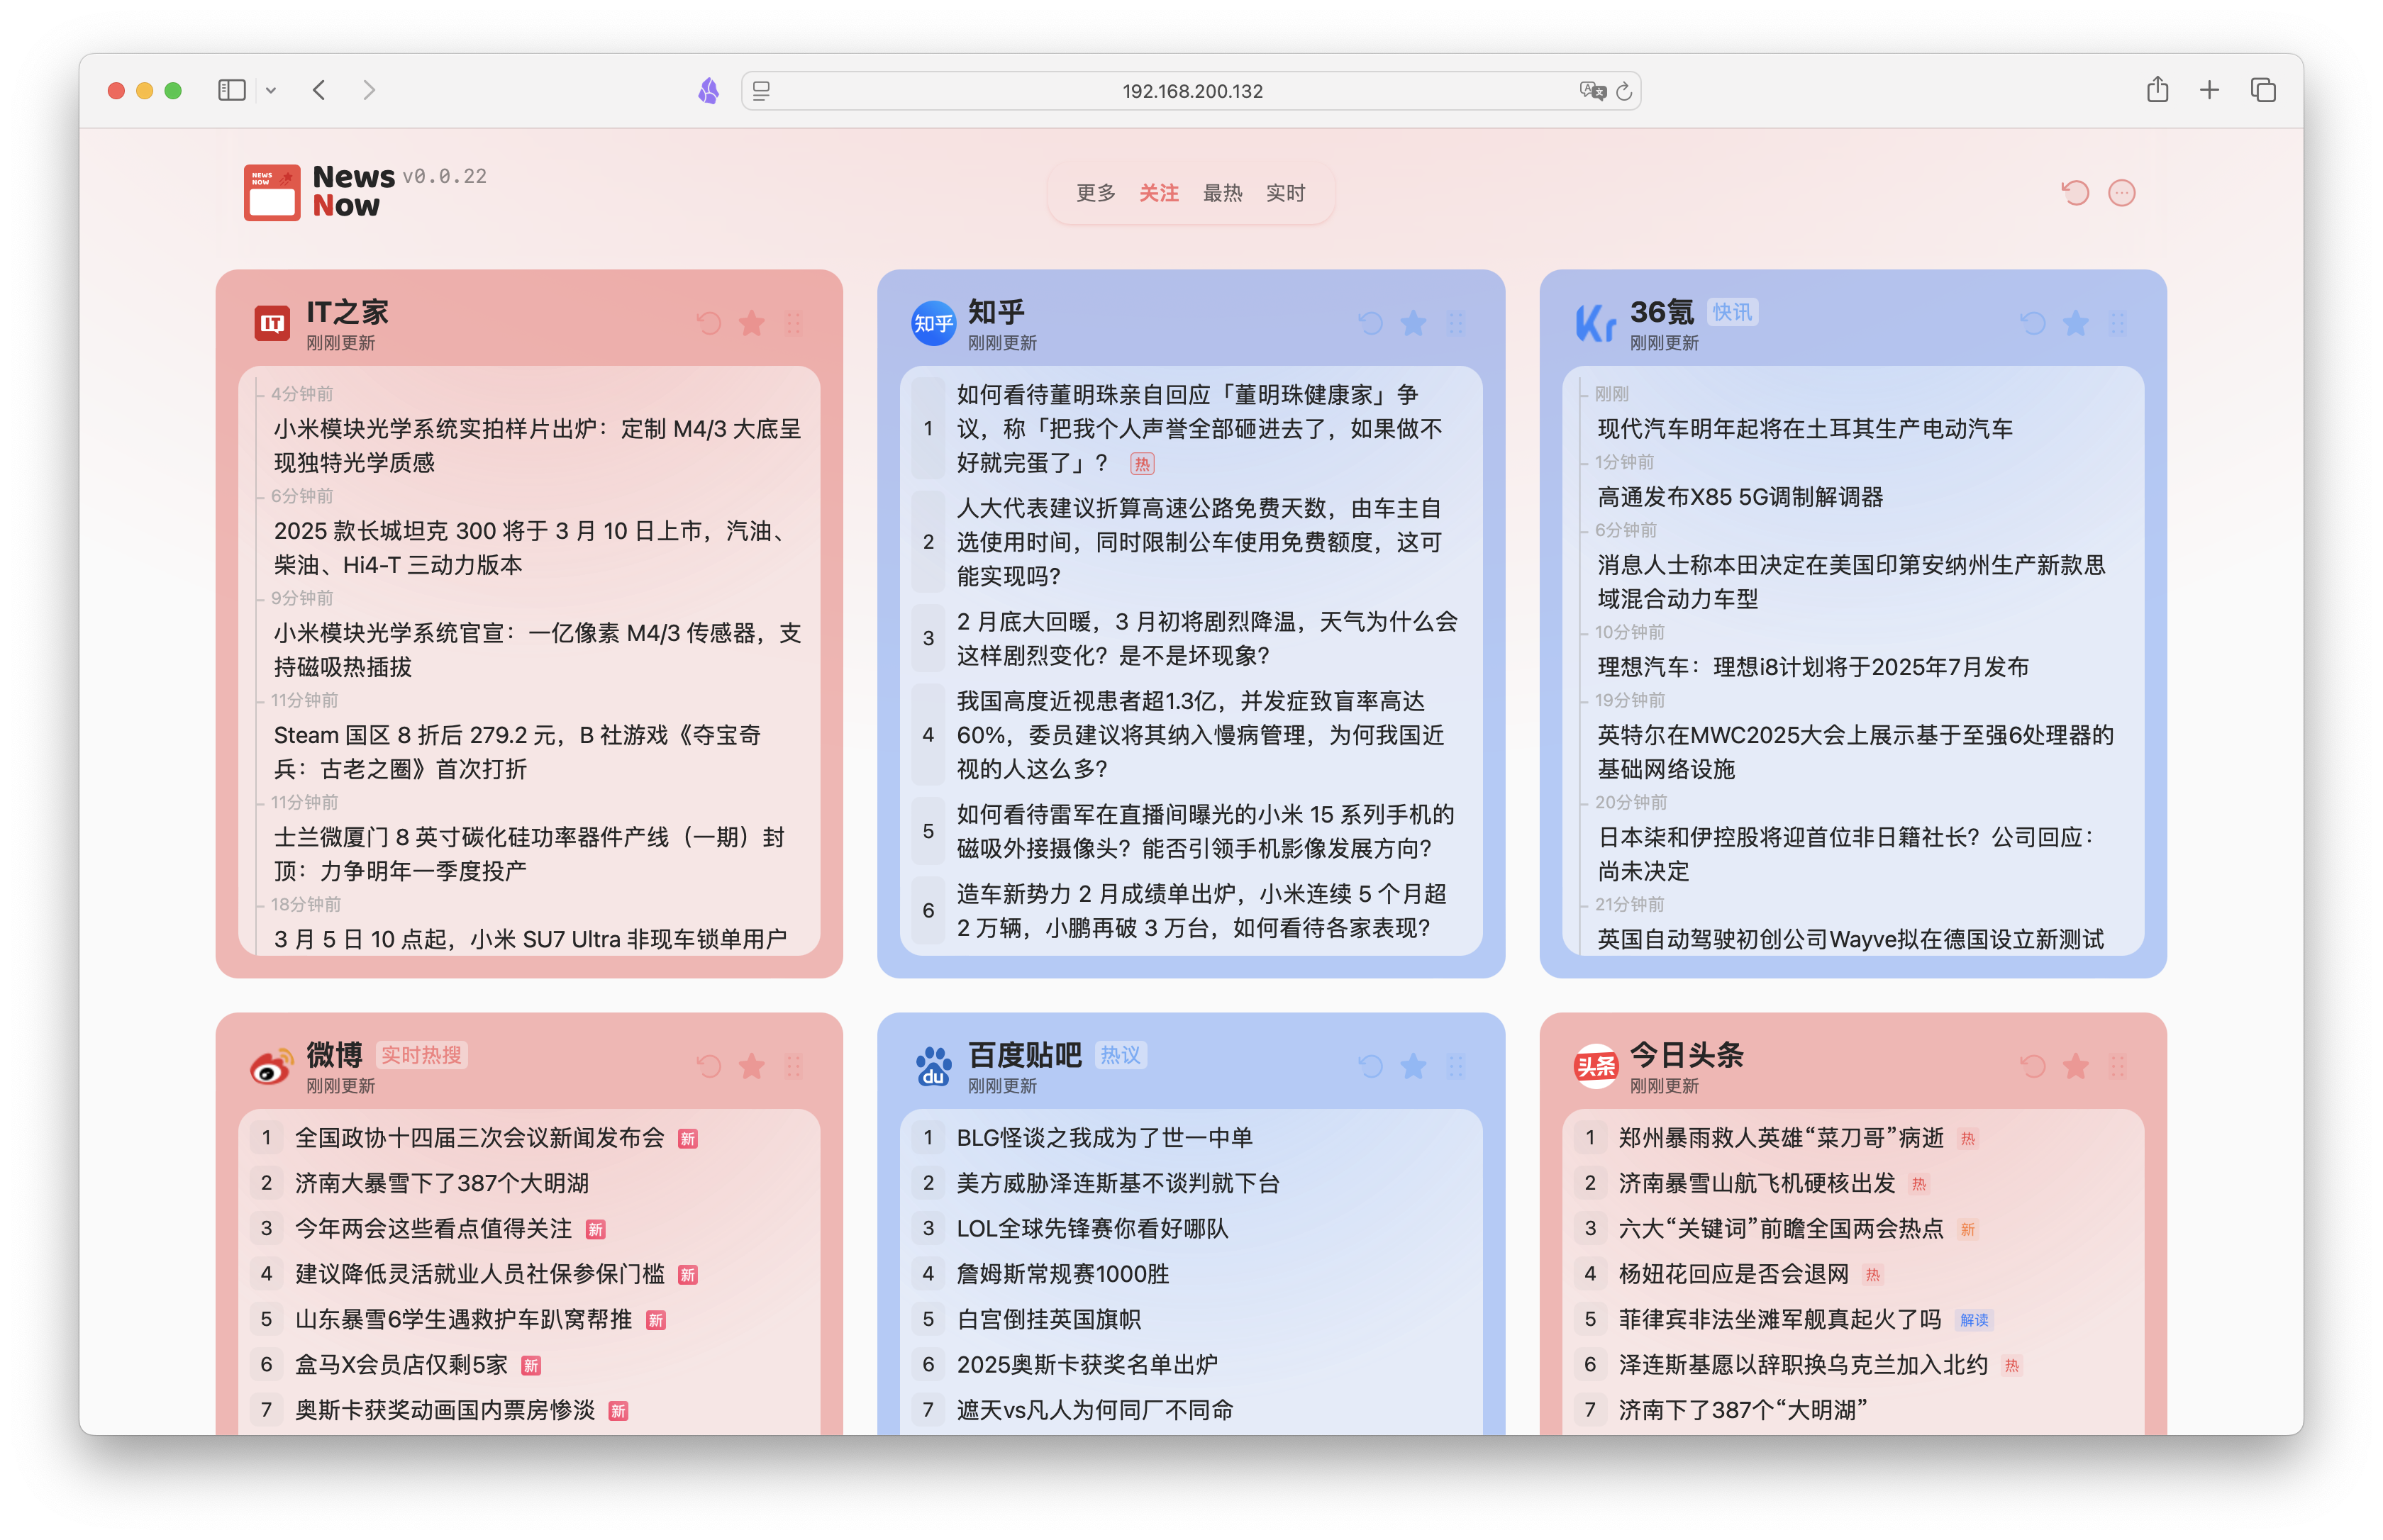The image size is (2383, 1540).
Task: Open 济南大暴雪下了387个大明湖 on 微博
Action: coord(441,1183)
